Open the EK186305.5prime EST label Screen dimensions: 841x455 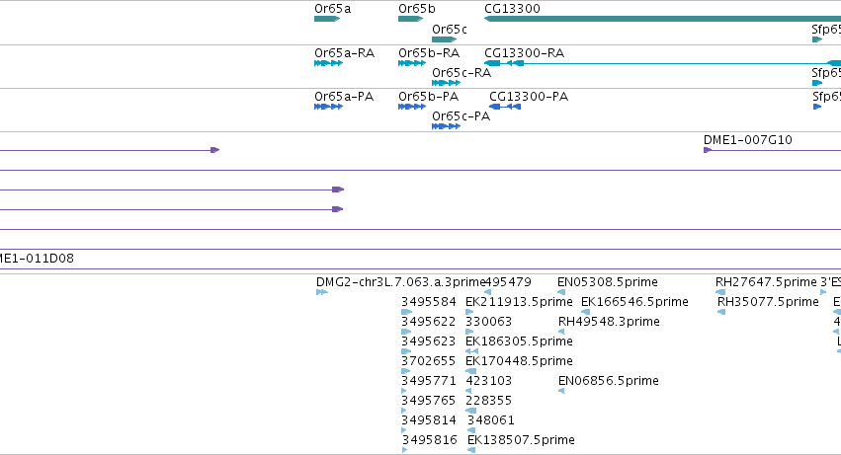[x=519, y=341]
